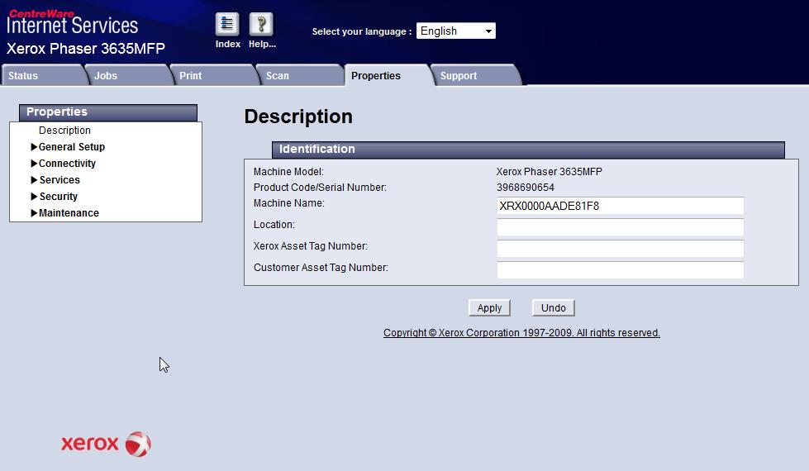Image resolution: width=809 pixels, height=471 pixels.
Task: Click the Xerox logo
Action: click(106, 444)
